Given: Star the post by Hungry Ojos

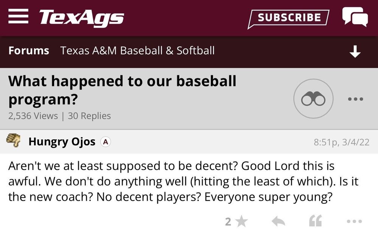Looking at the screenshot, I should 240,222.
